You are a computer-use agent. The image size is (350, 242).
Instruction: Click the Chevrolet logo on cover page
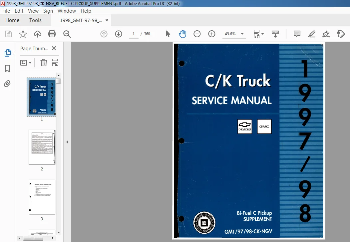tap(245, 126)
